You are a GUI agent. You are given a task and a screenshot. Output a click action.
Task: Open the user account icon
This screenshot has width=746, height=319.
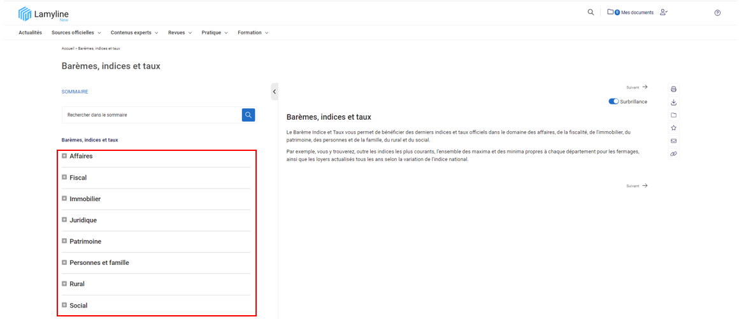click(x=664, y=12)
